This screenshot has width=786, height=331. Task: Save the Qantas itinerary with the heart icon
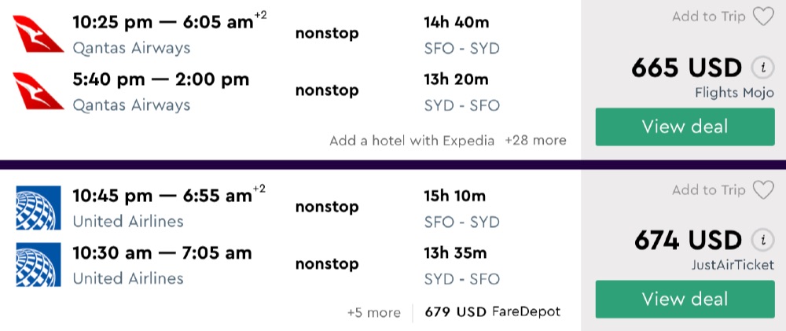[763, 17]
